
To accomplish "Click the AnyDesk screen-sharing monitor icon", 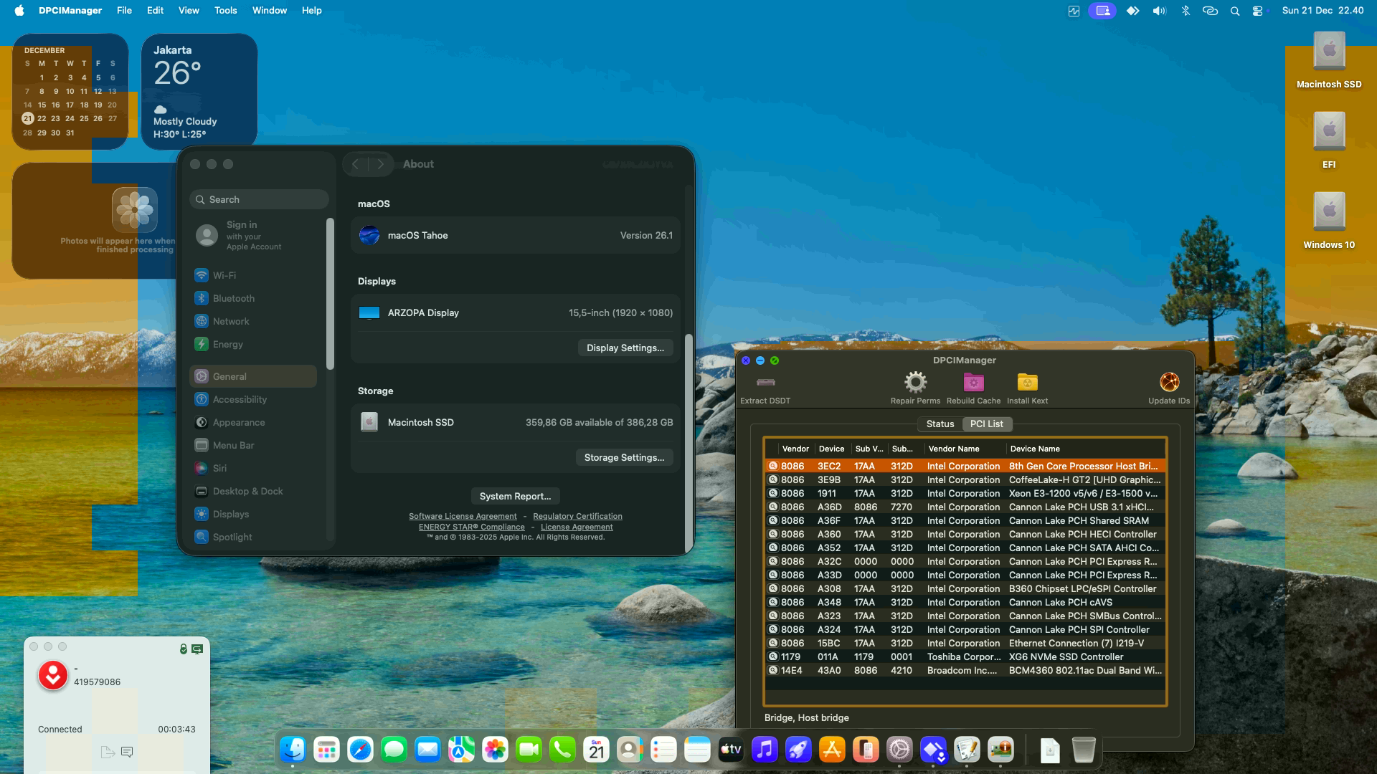I will 197,649.
